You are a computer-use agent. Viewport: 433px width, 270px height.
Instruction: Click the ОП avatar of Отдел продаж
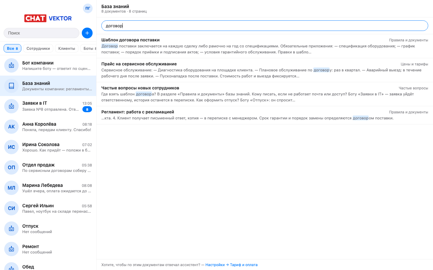11,167
